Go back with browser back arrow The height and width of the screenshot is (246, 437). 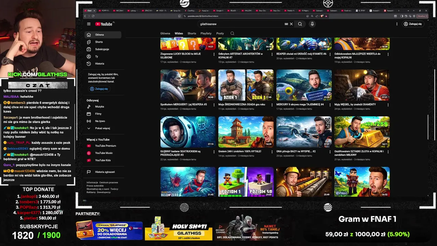pyautogui.click(x=85, y=16)
